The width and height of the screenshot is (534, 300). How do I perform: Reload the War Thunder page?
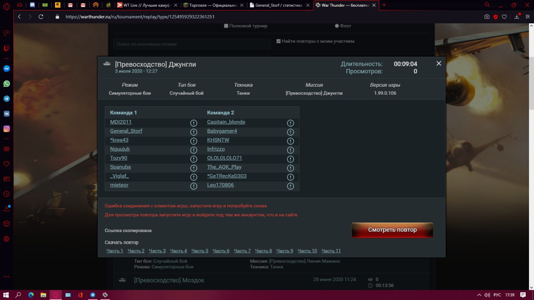click(41, 17)
